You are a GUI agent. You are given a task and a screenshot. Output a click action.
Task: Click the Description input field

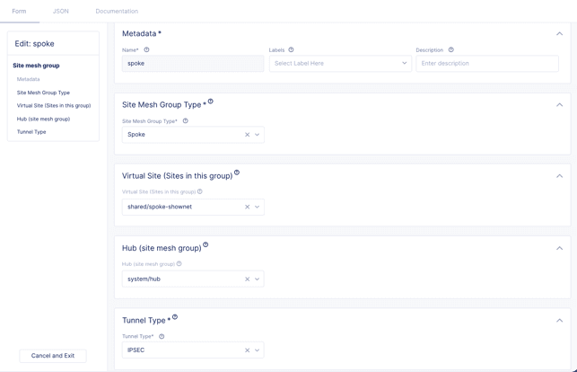487,63
